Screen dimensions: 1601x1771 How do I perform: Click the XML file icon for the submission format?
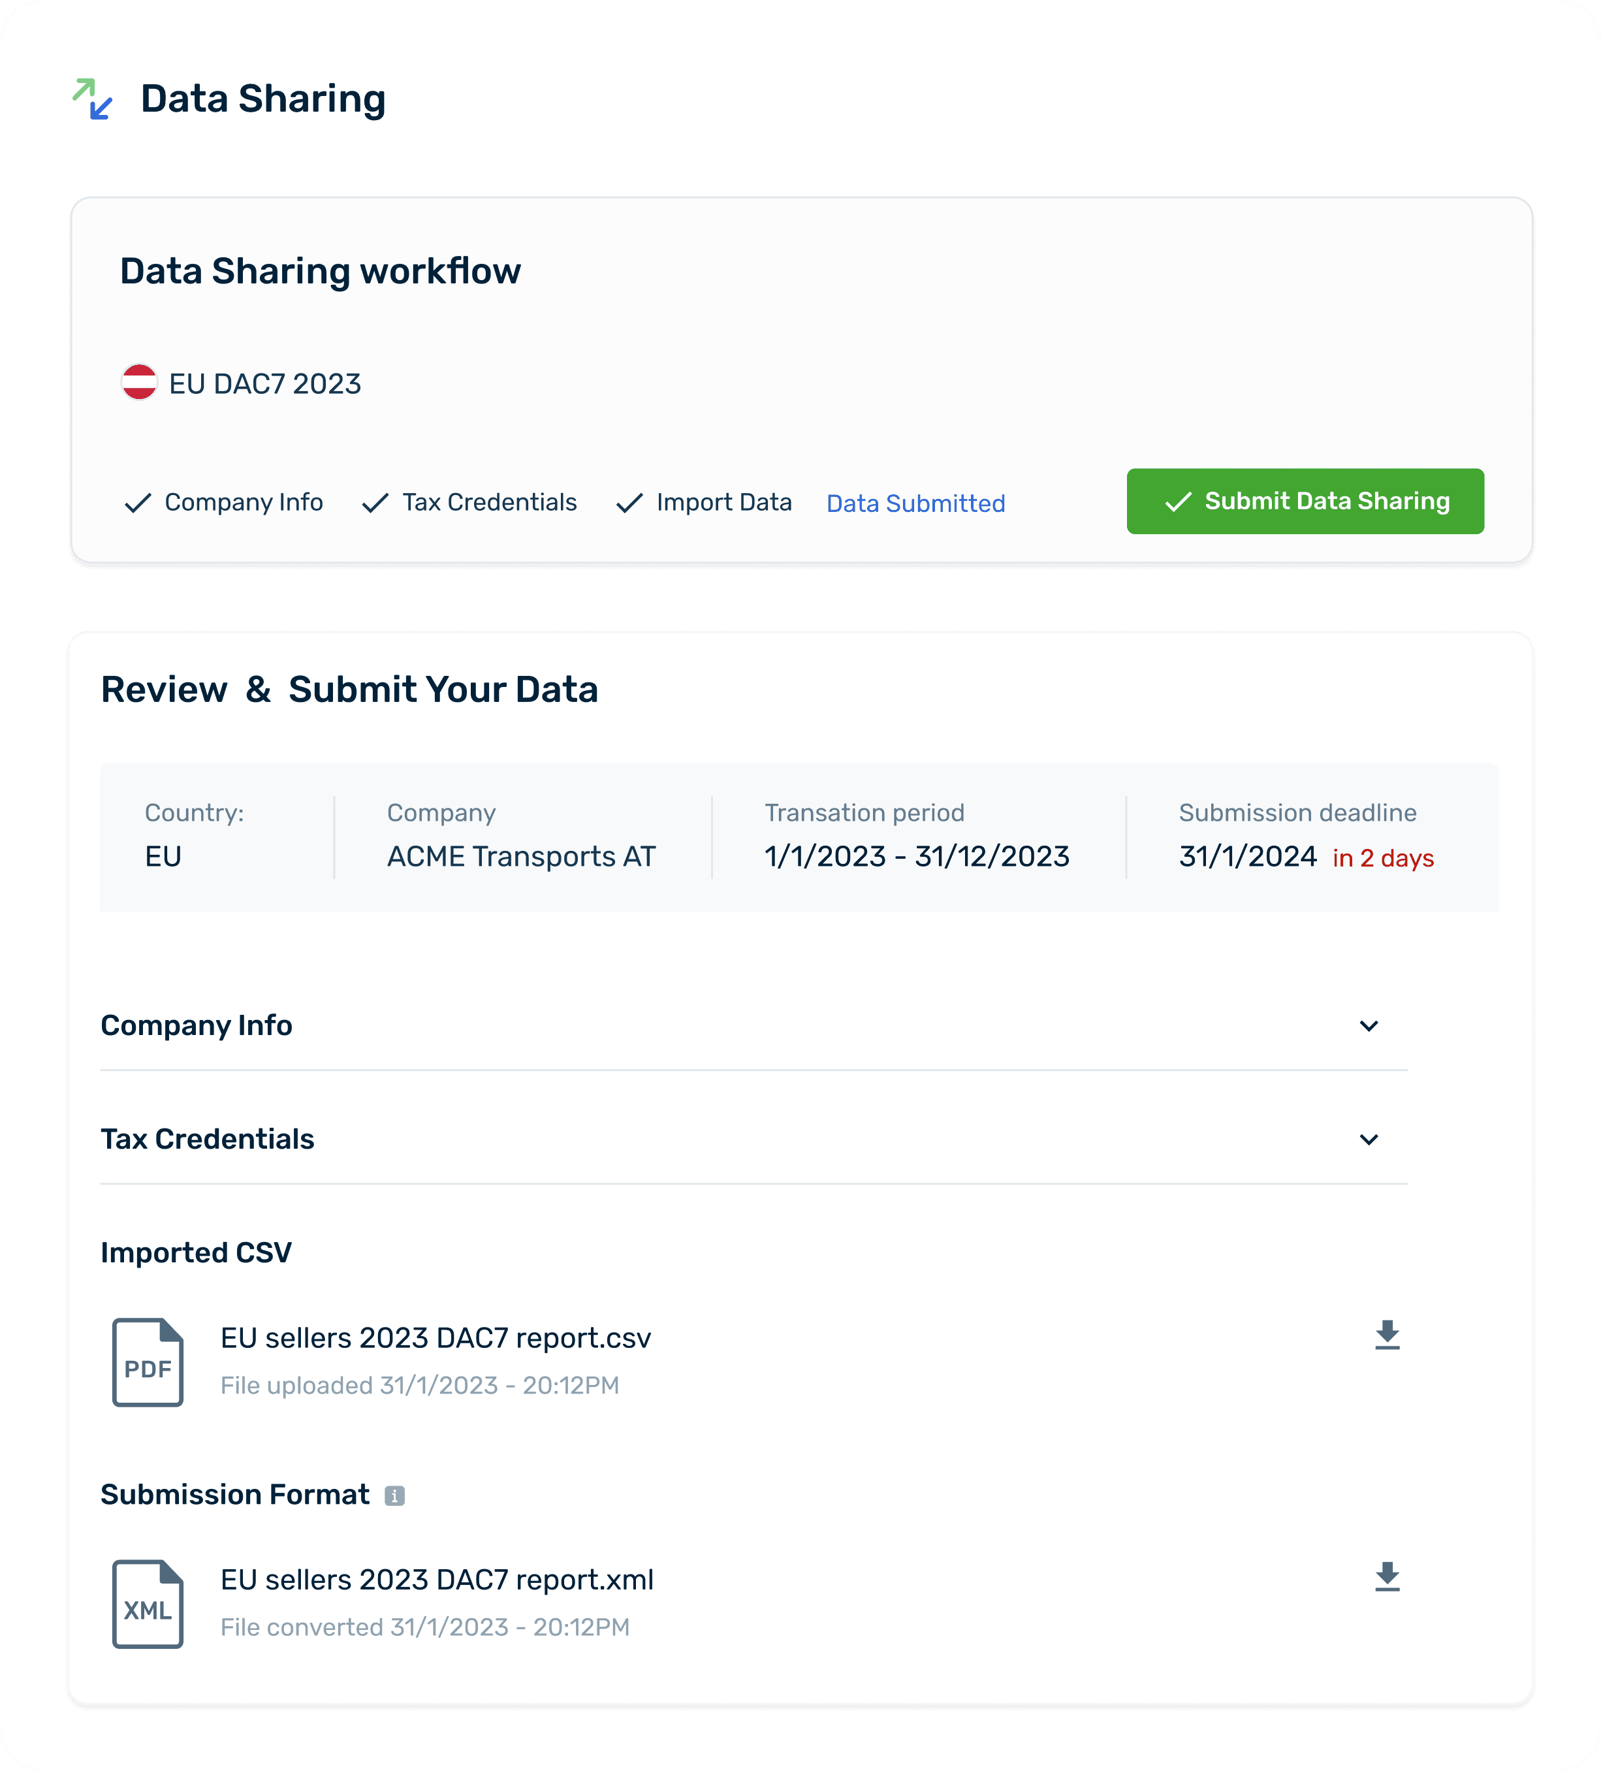tap(148, 1603)
